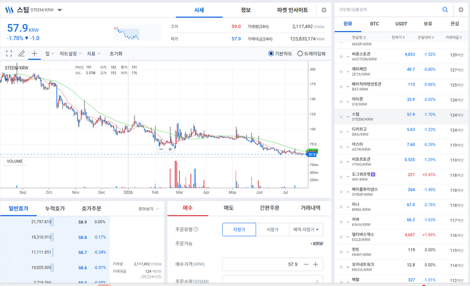The height and width of the screenshot is (286, 470).
Task: Favorite the 제타체인 row star
Action: (341, 71)
